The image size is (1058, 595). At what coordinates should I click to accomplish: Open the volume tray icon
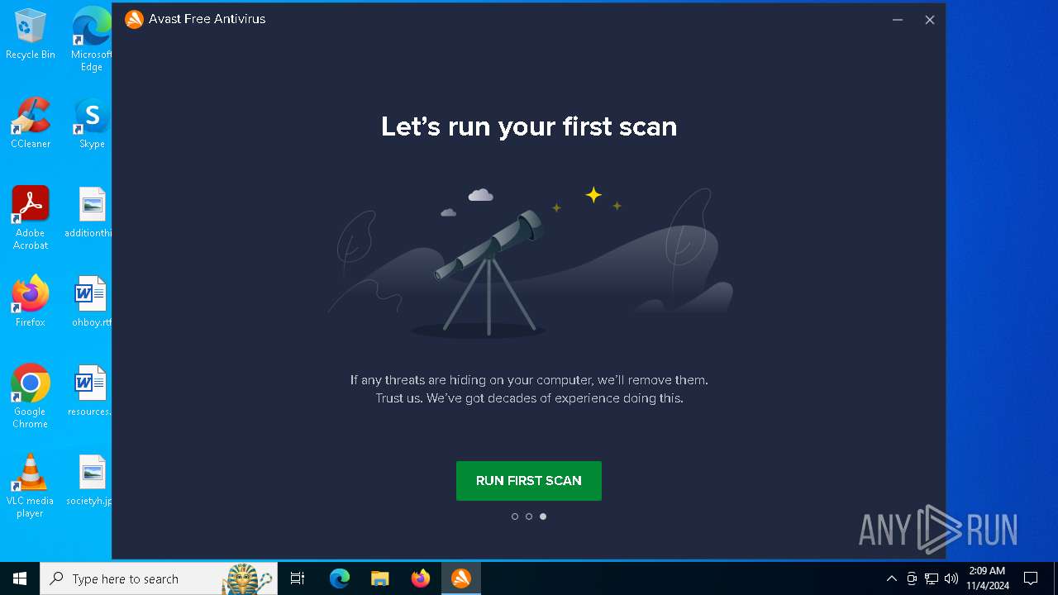point(951,578)
